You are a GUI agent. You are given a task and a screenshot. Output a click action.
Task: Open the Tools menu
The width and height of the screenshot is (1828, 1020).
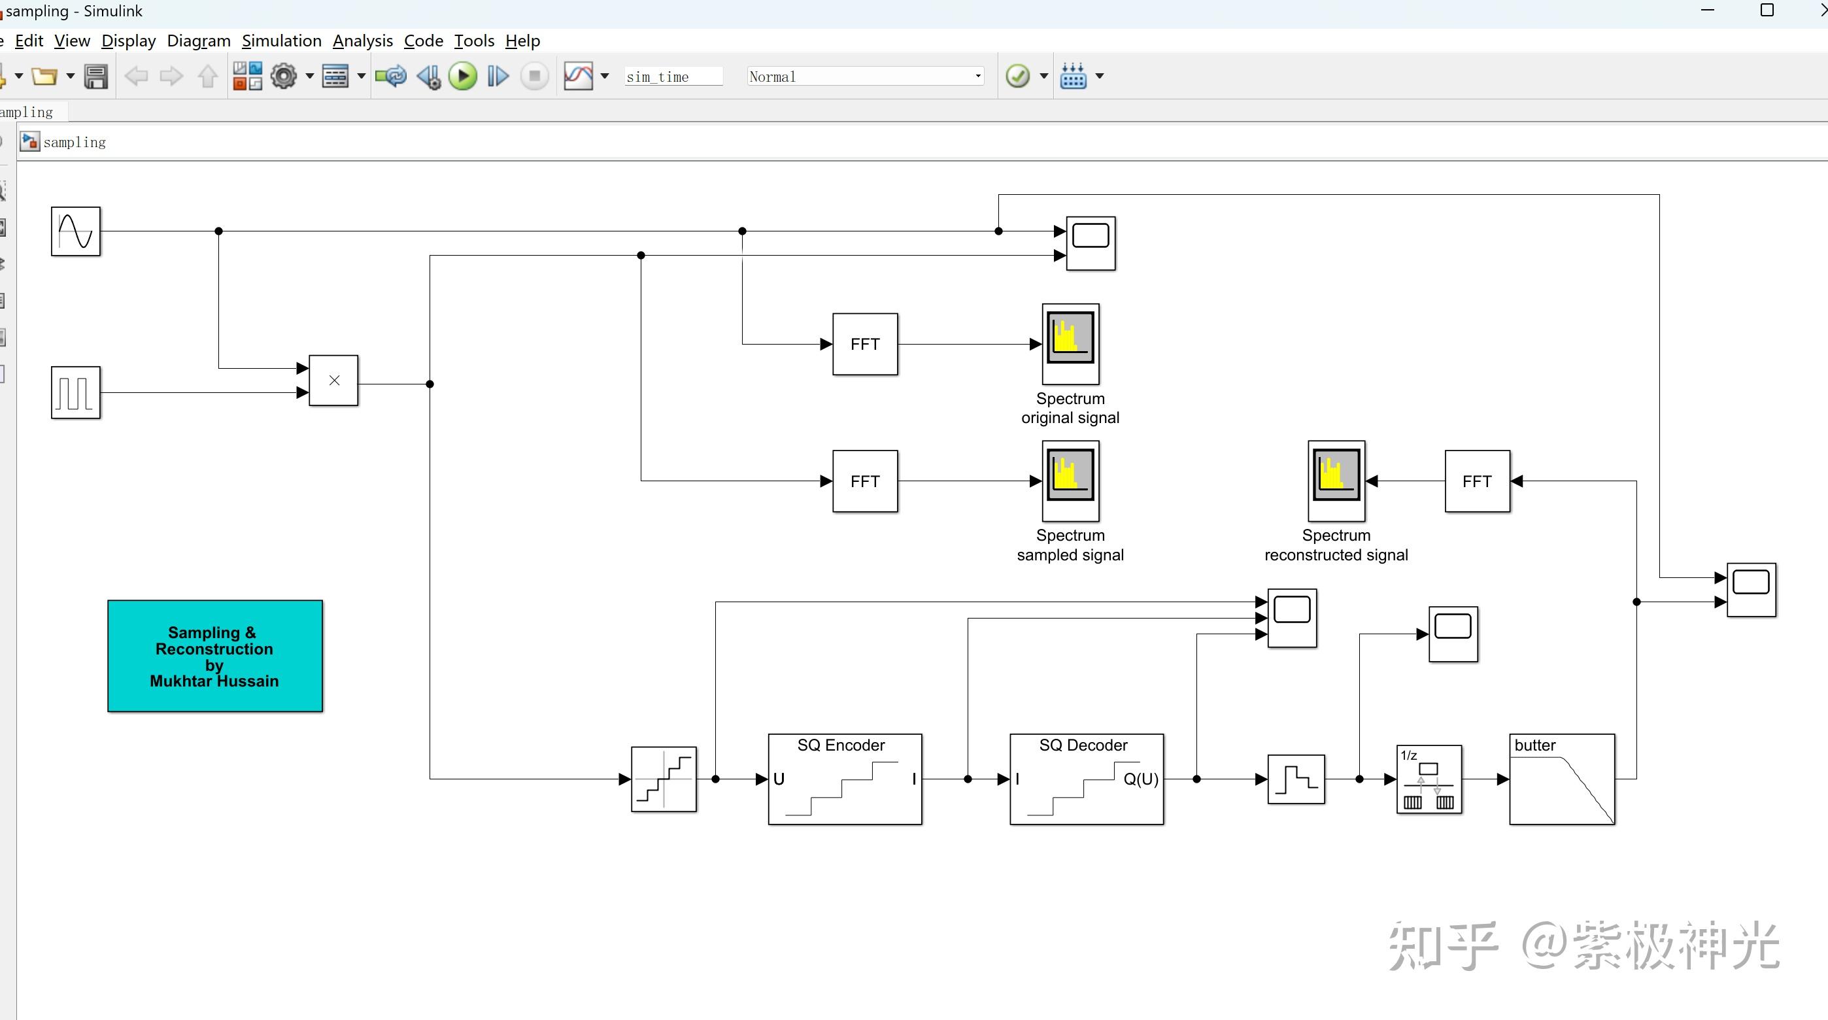click(x=473, y=41)
